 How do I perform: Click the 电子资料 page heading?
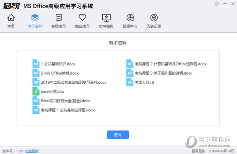click(x=118, y=43)
